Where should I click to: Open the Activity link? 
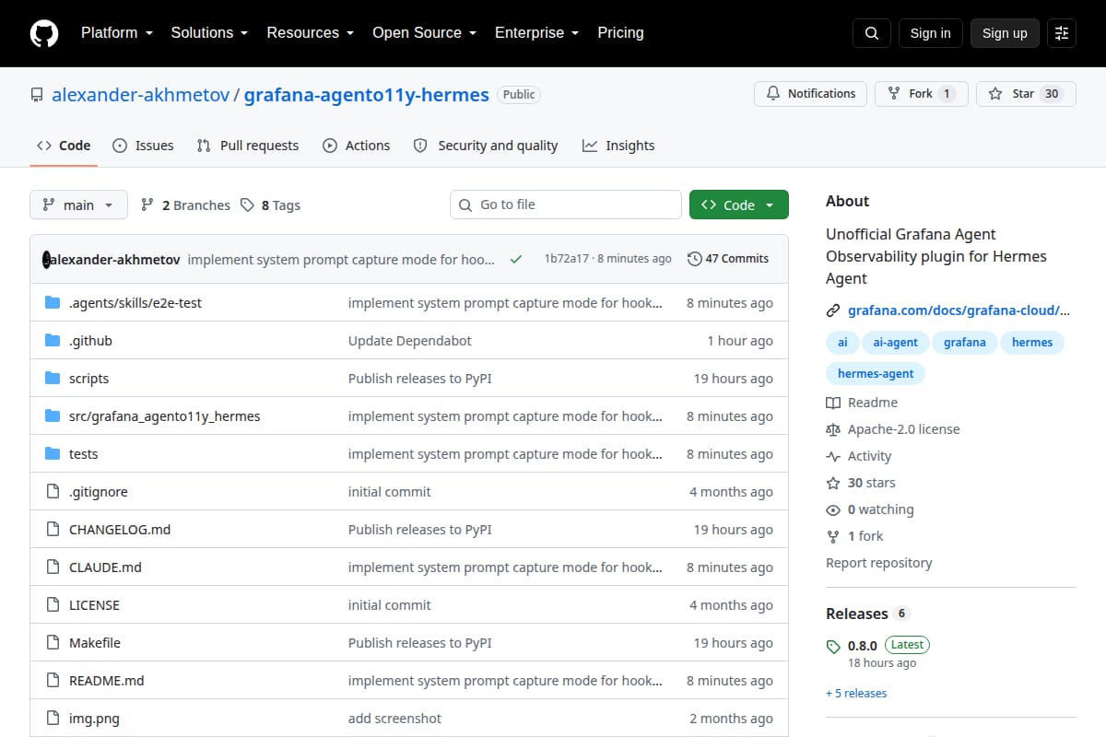click(x=859, y=456)
